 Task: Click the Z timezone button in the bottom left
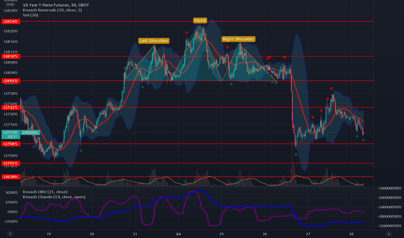click(10, 234)
